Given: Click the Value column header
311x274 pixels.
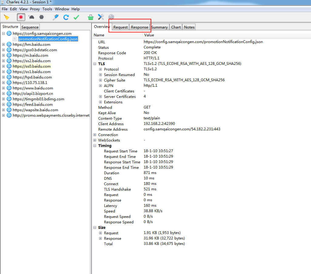Looking at the screenshot, I should point(227,35).
